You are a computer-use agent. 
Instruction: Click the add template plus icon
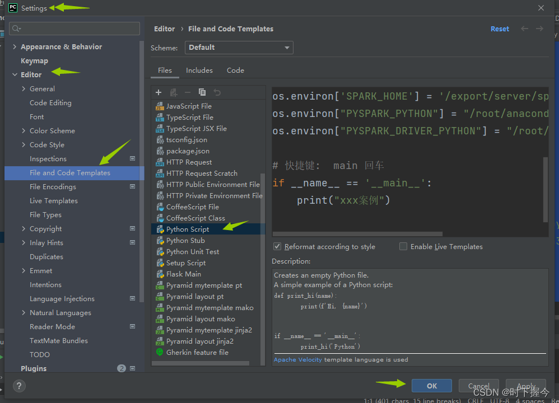click(x=159, y=92)
